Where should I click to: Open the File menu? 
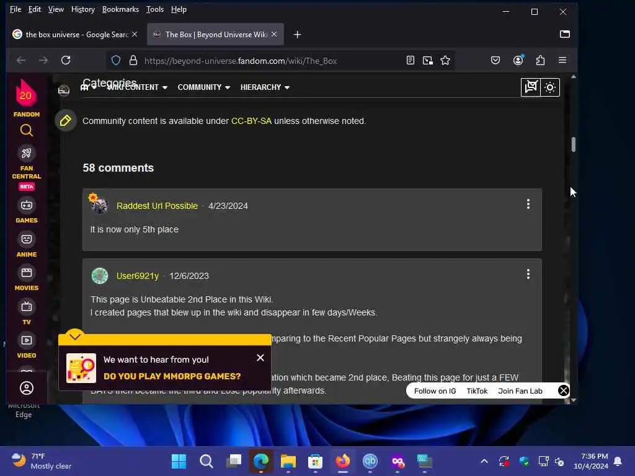pyautogui.click(x=16, y=9)
